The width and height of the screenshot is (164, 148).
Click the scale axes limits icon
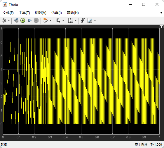coord(71,20)
